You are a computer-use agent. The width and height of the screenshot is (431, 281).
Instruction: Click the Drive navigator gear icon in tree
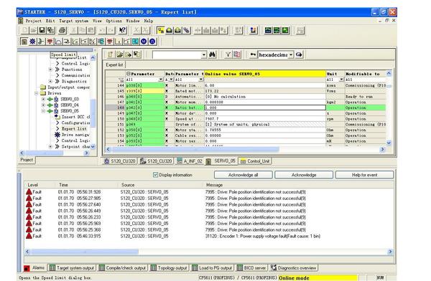tap(57, 135)
